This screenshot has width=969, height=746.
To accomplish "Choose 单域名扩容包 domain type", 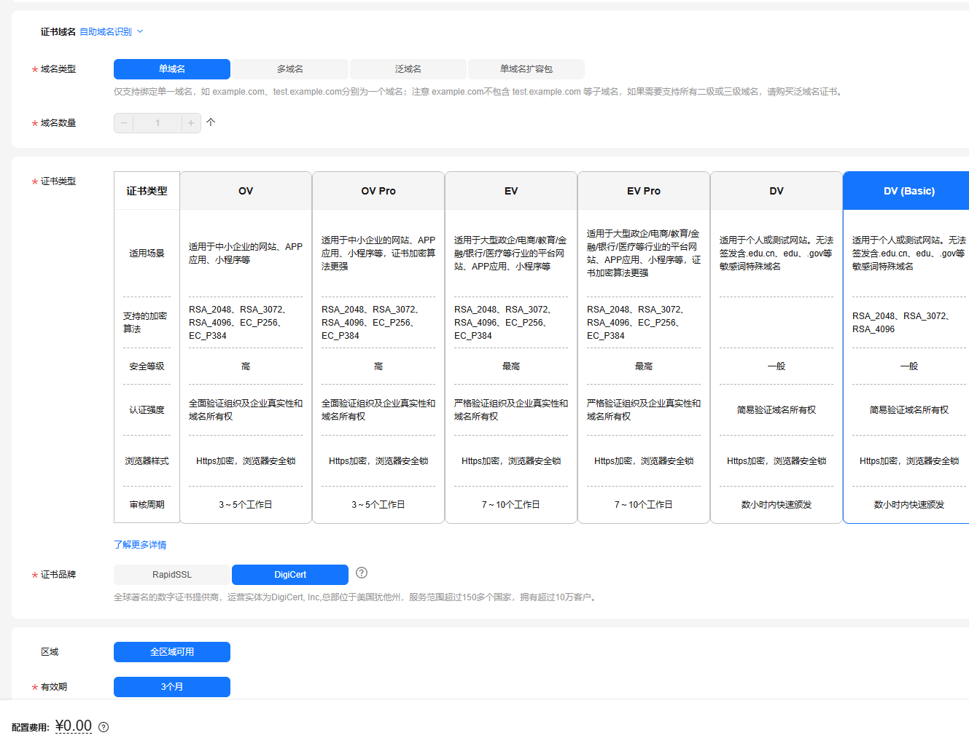I will (x=526, y=69).
